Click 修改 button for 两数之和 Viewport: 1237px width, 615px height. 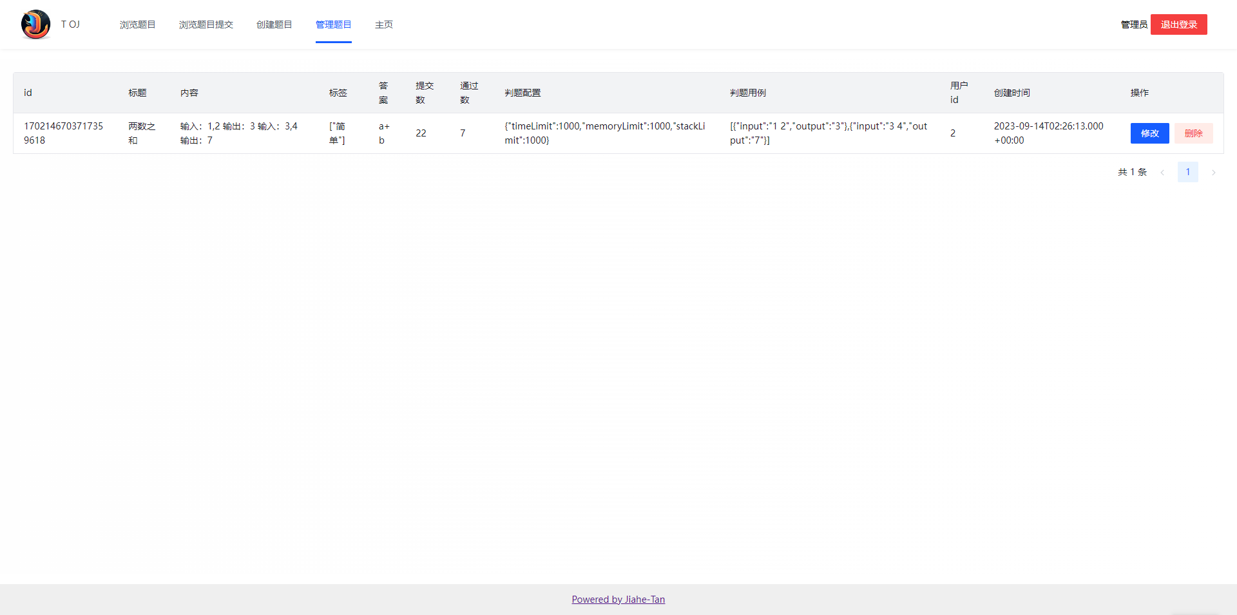pos(1150,133)
